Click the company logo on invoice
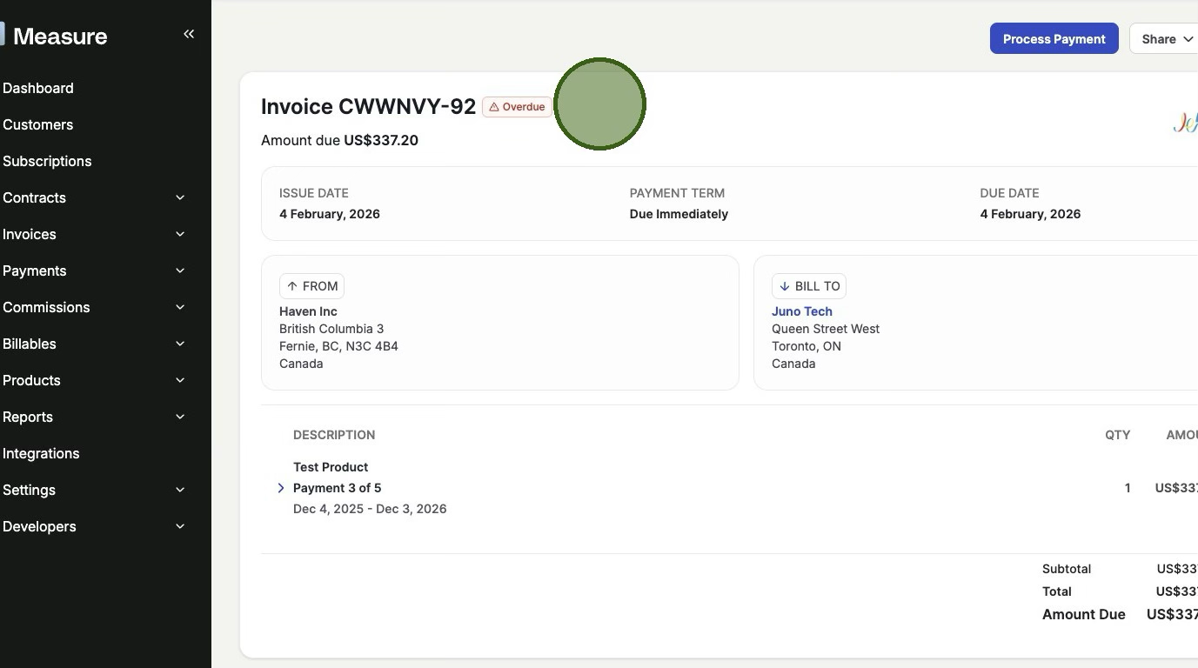 [1186, 124]
